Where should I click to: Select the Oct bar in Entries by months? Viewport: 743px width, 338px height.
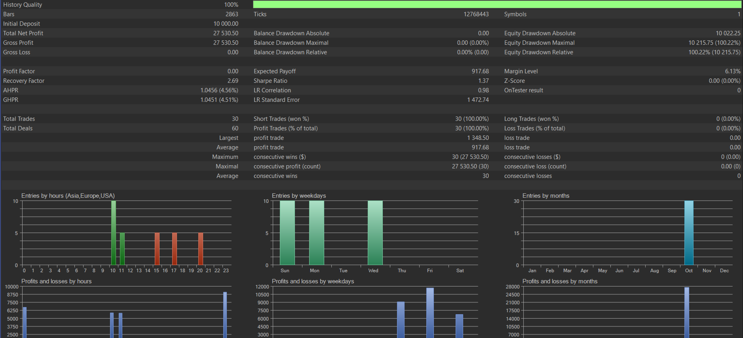[689, 233]
